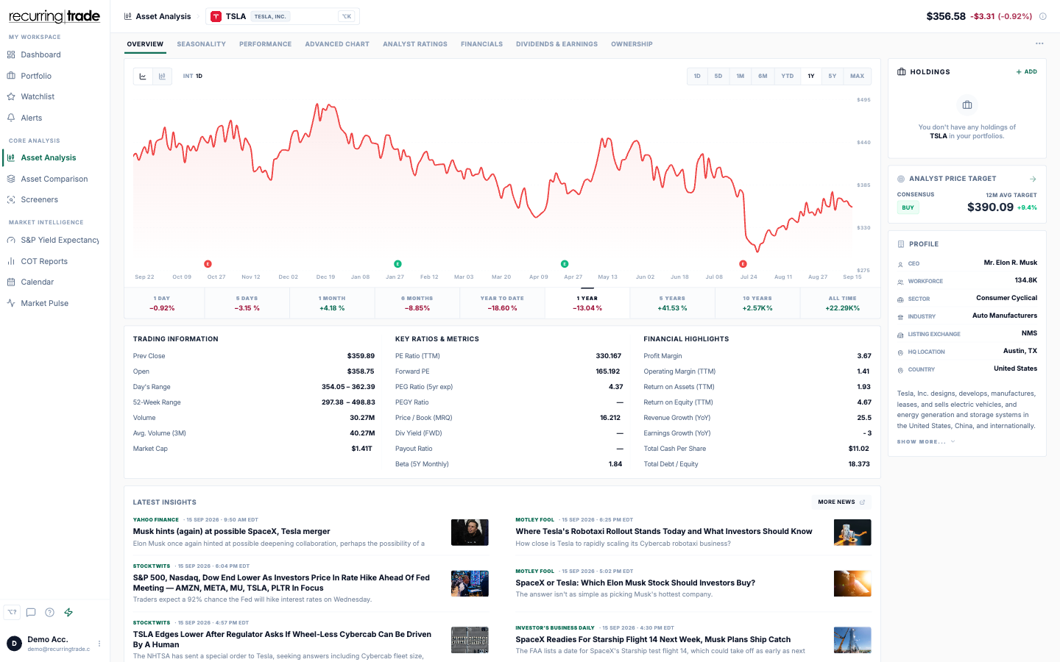Viewport: 1060px width, 662px height.
Task: Open Robotaxi Rollout Motley Fool article
Action: [x=664, y=531]
